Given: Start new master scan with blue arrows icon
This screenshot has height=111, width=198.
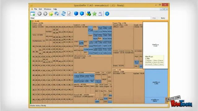Looking at the screenshot, I should [63, 14].
